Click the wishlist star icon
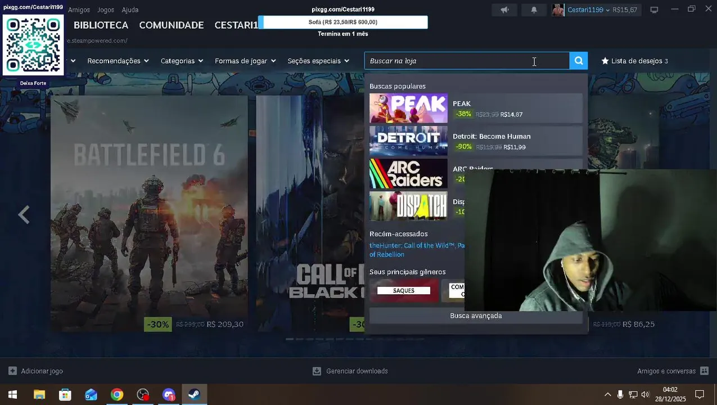Viewport: 717px width, 405px height. (605, 61)
